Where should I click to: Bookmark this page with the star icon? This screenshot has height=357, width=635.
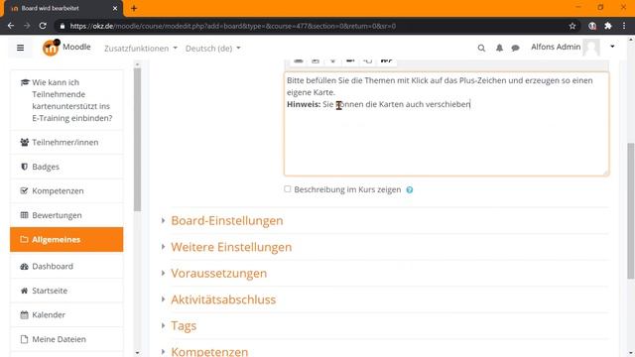572,26
